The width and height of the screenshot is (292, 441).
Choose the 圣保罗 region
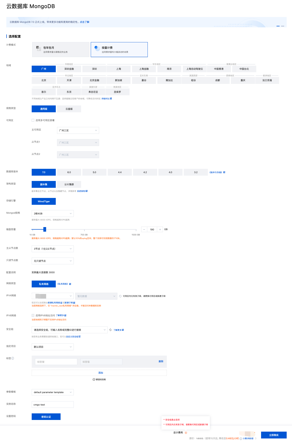coord(117,92)
